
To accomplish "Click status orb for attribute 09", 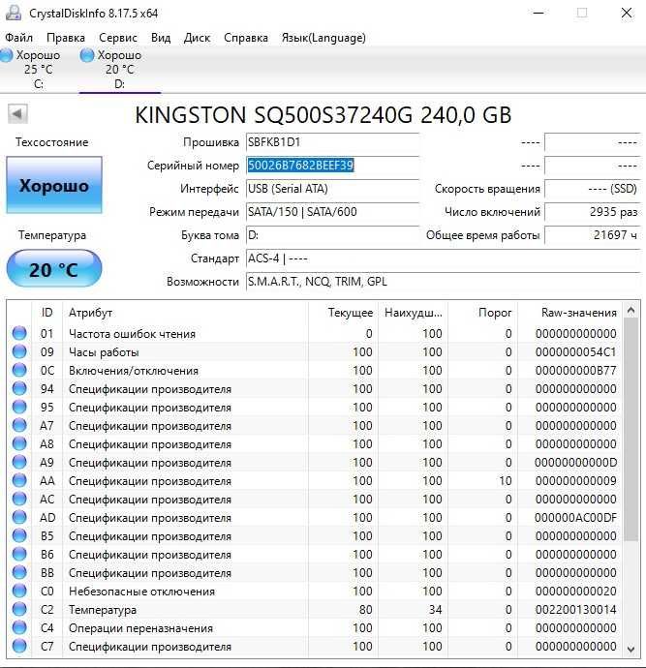I will pos(19,351).
